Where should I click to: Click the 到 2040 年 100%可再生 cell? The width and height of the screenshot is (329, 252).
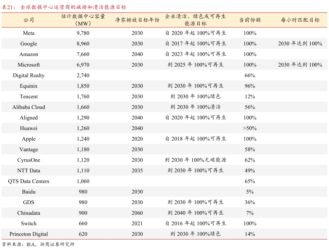click(x=195, y=213)
